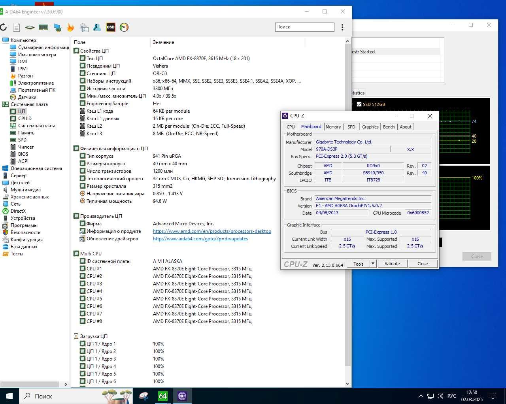Click the user silhouette toolbar icon

97,27
